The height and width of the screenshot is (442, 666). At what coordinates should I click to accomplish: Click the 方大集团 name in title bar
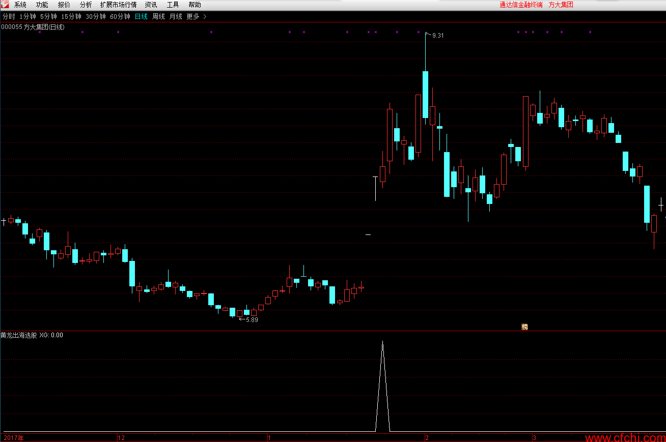[561, 5]
